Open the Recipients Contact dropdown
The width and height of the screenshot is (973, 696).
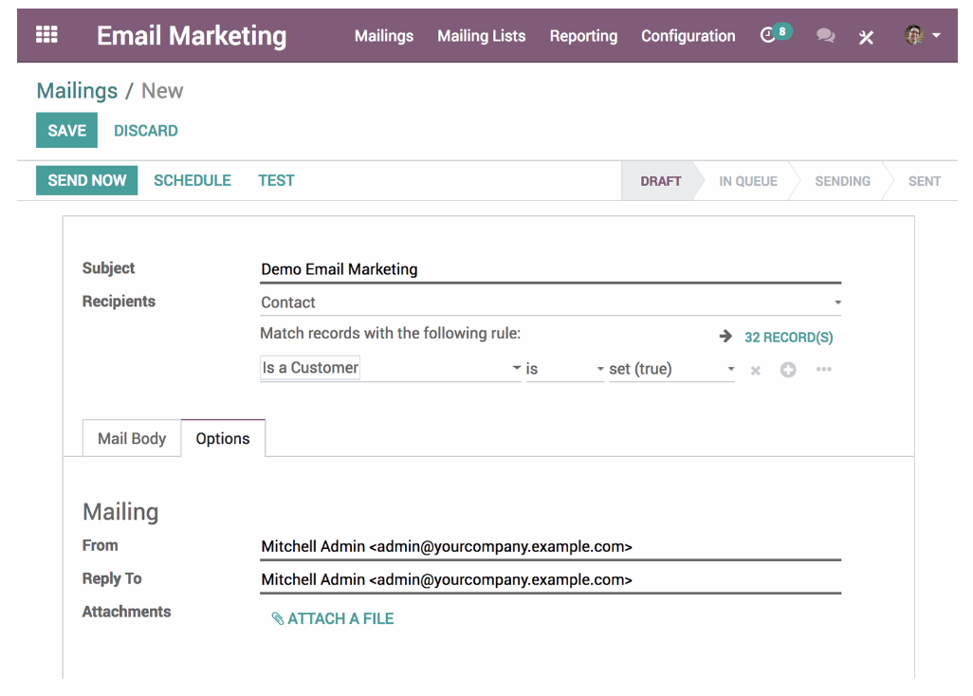[x=550, y=302]
